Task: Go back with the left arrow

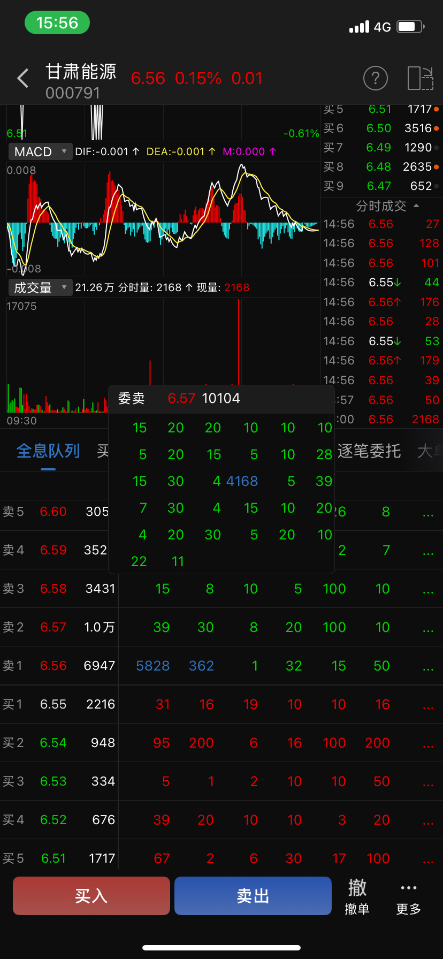Action: [23, 79]
